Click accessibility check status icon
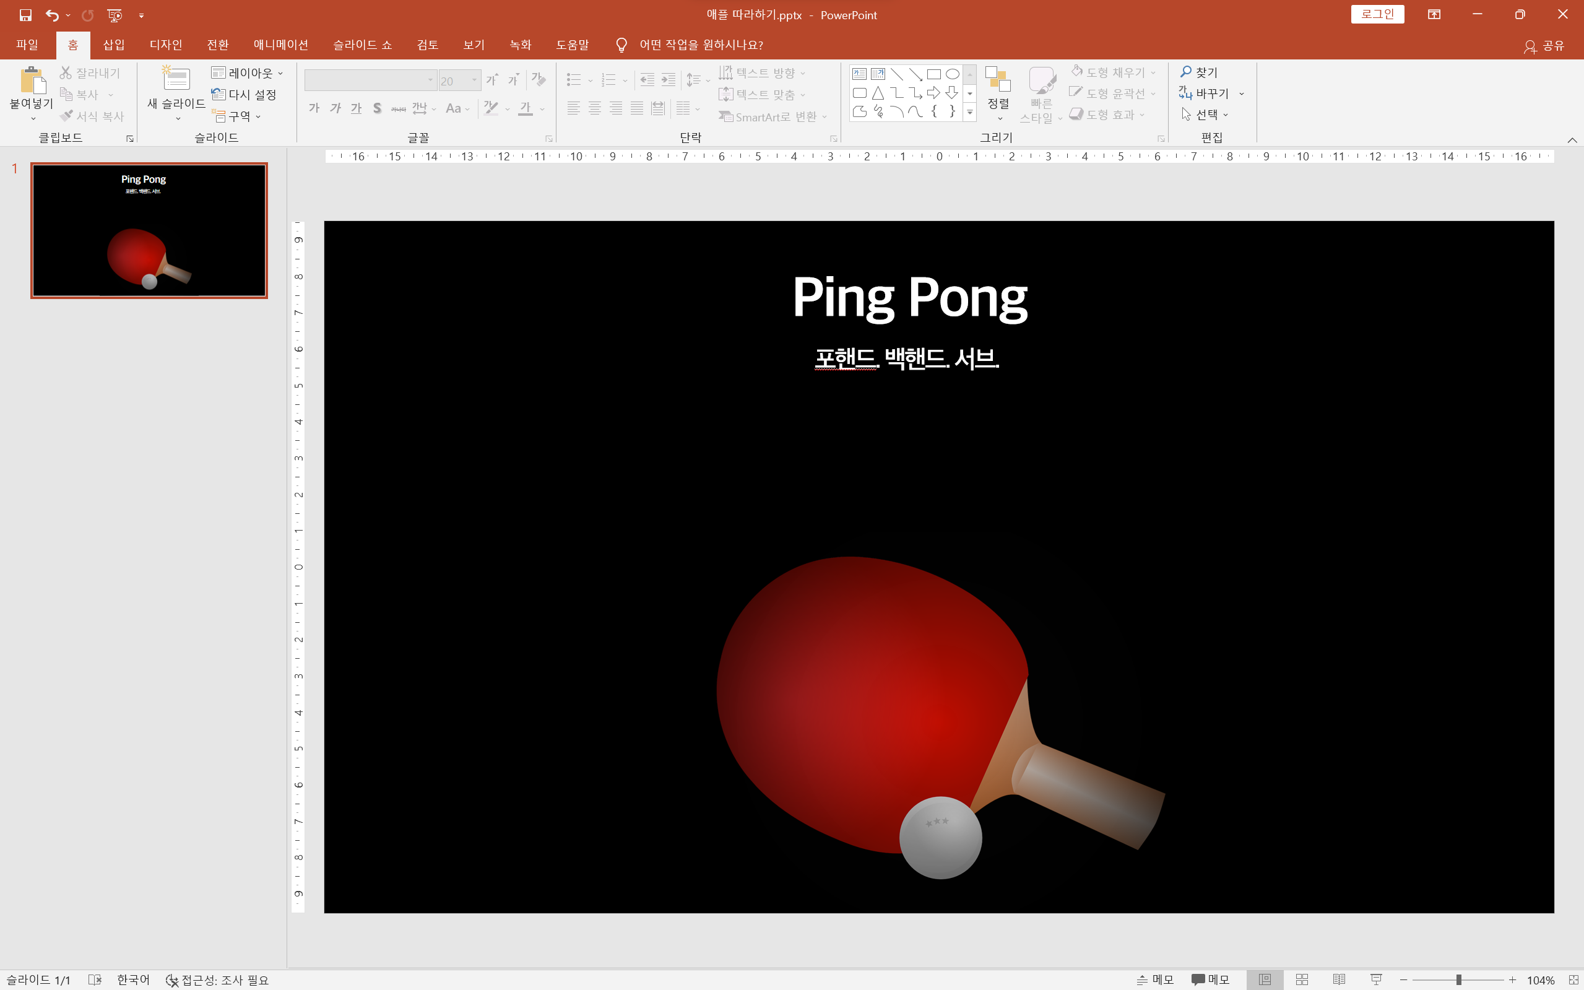Screen dimensions: 1584x990 click(x=171, y=980)
